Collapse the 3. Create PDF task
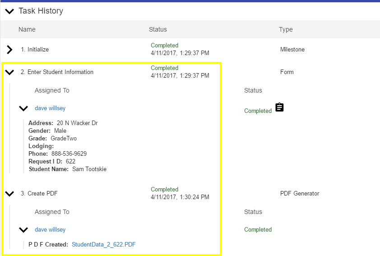 pyautogui.click(x=9, y=194)
